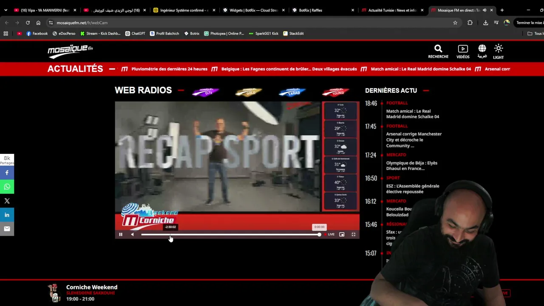
Task: Click the WEB RADIOS heading
Action: point(143,90)
